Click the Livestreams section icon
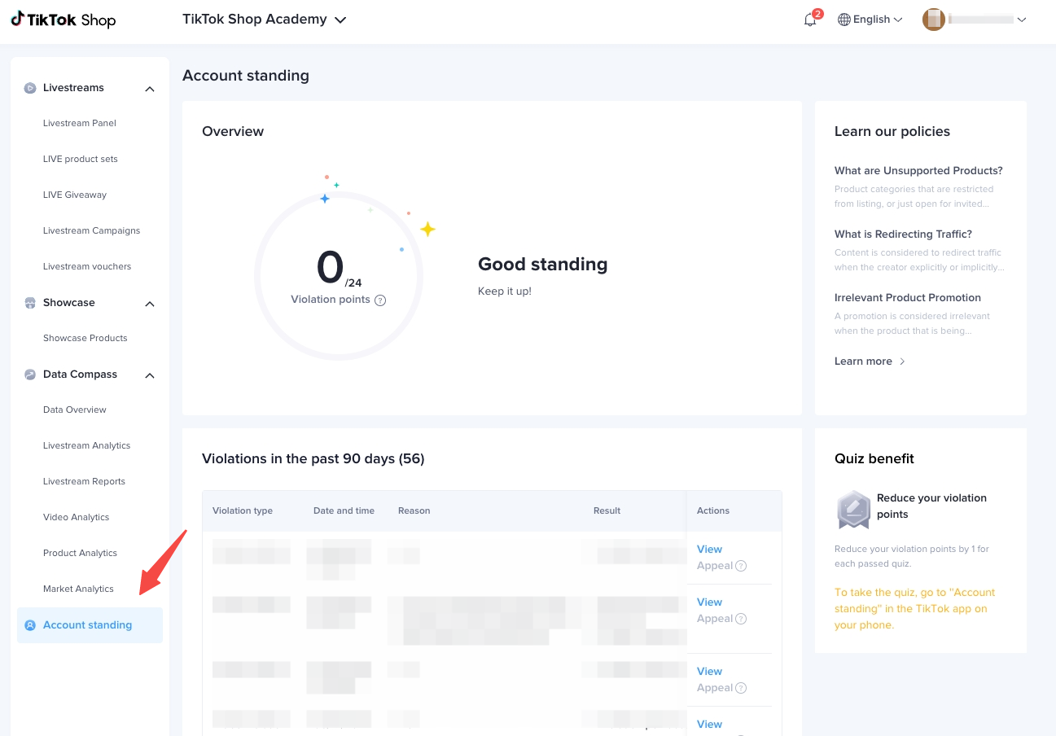The width and height of the screenshot is (1056, 736). pyautogui.click(x=30, y=88)
